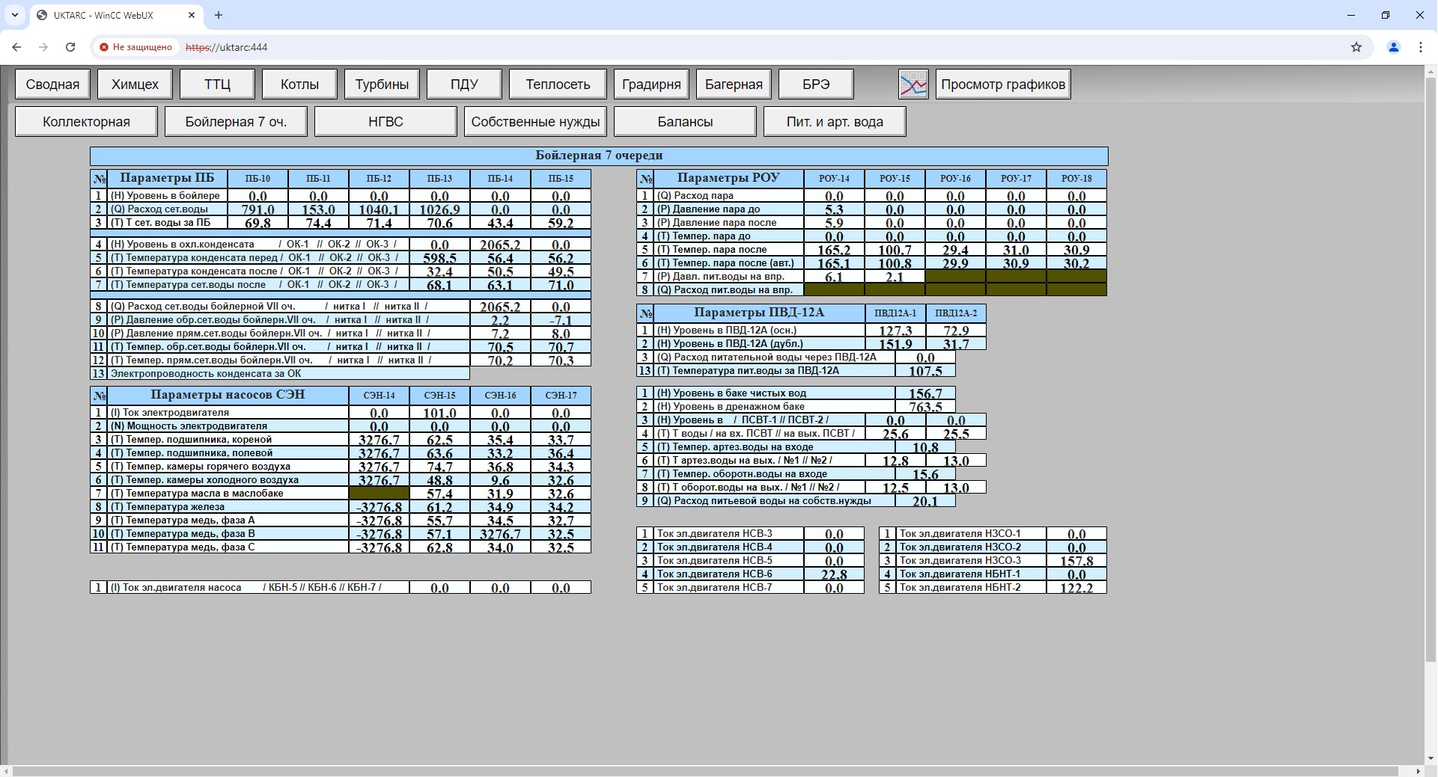This screenshot has width=1438, height=777.
Task: Open the Пит. и арт. вода subpage
Action: coord(835,122)
